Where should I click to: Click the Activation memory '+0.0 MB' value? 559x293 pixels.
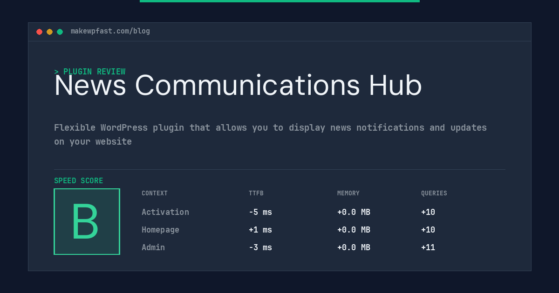click(x=354, y=212)
